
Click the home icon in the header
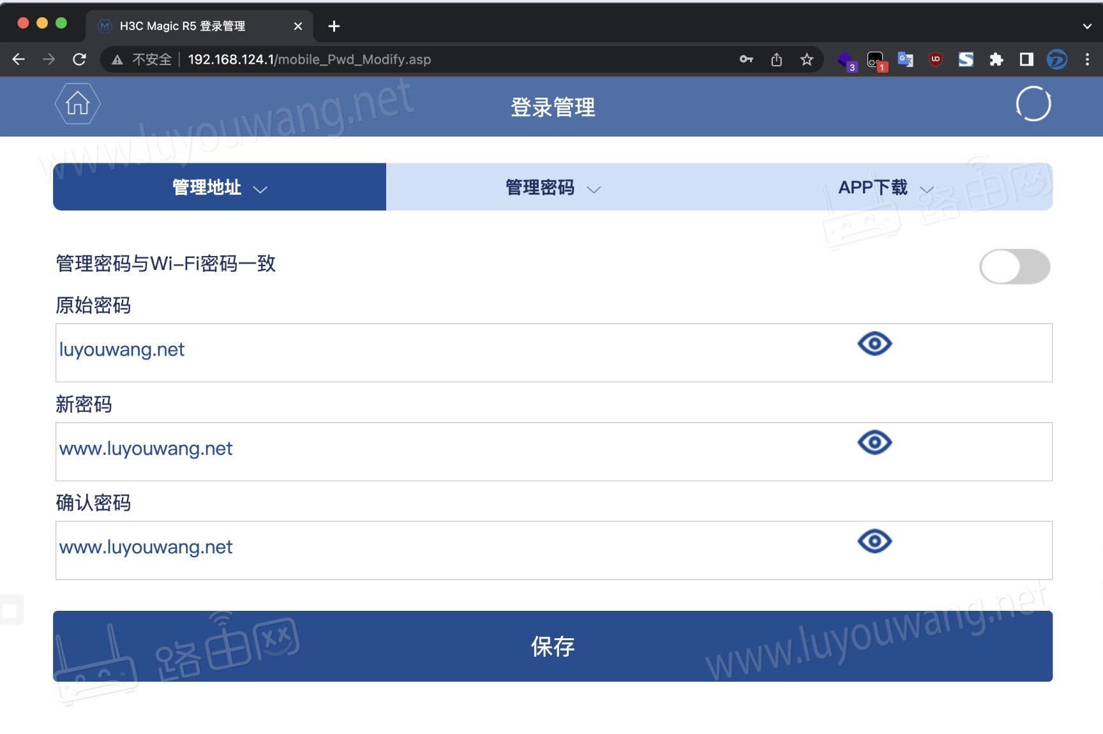point(77,104)
